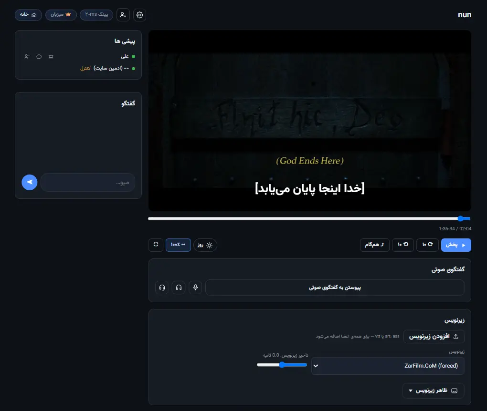Click the headset icon far from microphone
Image resolution: width=487 pixels, height=411 pixels.
coord(162,288)
